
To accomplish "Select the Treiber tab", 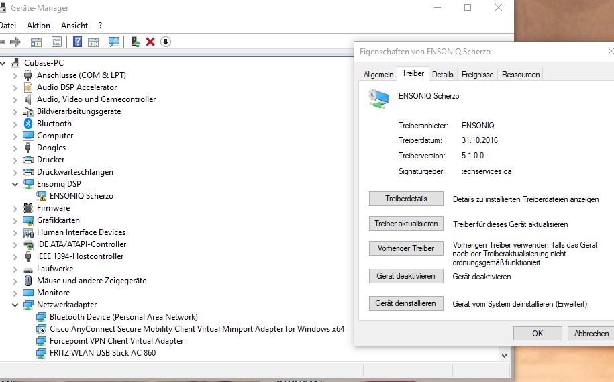I will coord(413,73).
